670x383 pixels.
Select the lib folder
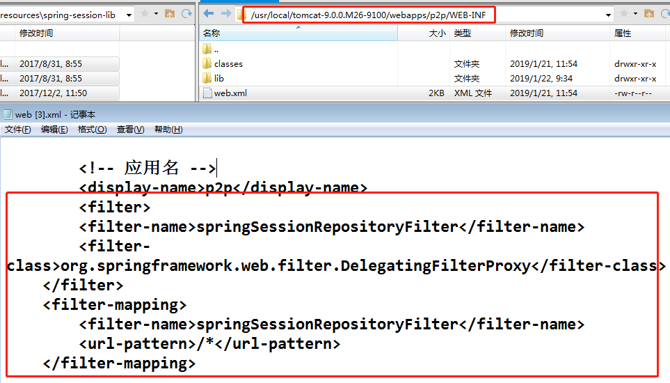[218, 79]
